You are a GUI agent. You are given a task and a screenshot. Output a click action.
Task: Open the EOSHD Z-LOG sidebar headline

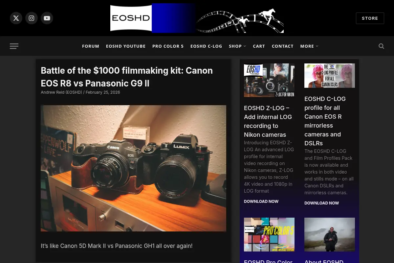pyautogui.click(x=268, y=121)
